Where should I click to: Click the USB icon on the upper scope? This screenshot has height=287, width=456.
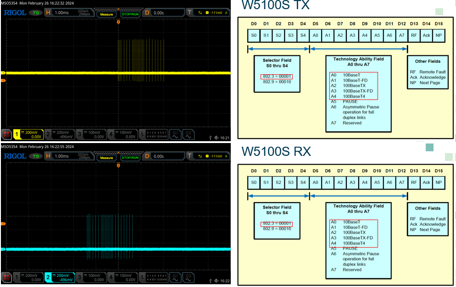[x=210, y=138]
